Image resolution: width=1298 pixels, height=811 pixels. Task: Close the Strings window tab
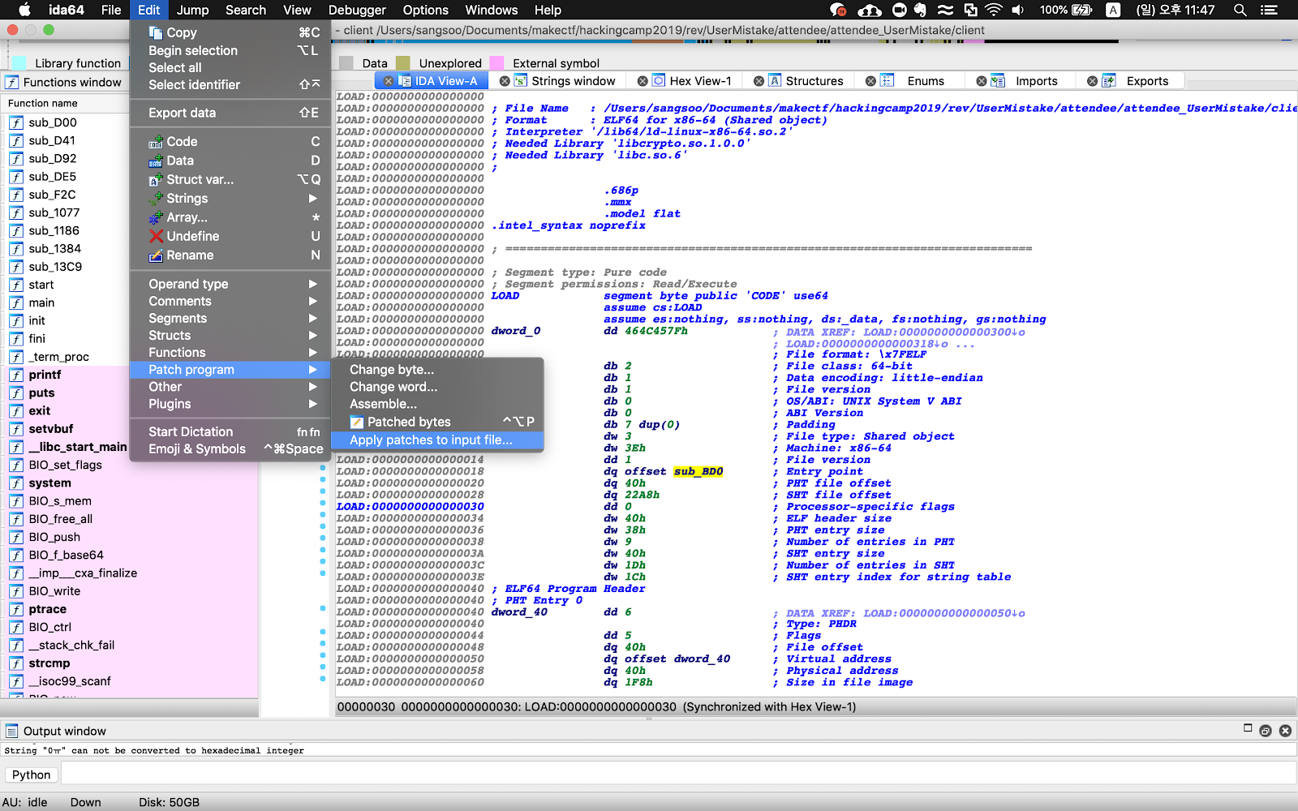click(x=505, y=81)
